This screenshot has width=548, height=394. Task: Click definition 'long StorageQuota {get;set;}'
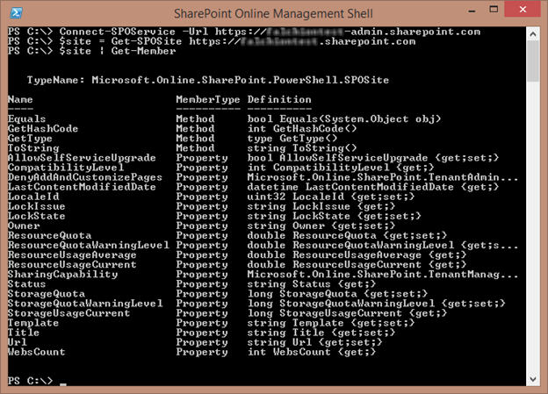(337, 294)
